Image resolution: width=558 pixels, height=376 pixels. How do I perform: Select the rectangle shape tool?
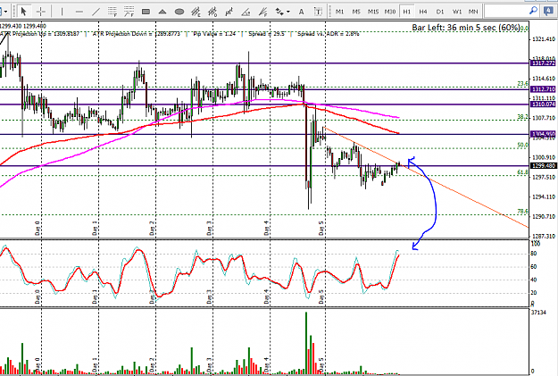click(x=146, y=12)
